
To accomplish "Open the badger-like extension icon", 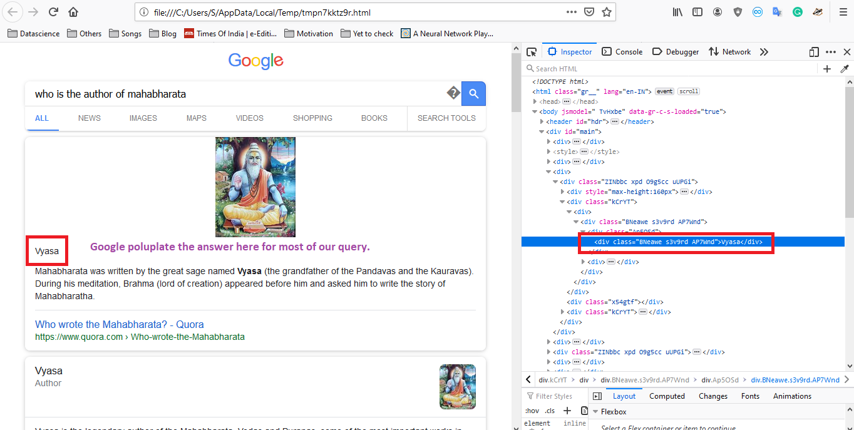I will click(x=818, y=12).
